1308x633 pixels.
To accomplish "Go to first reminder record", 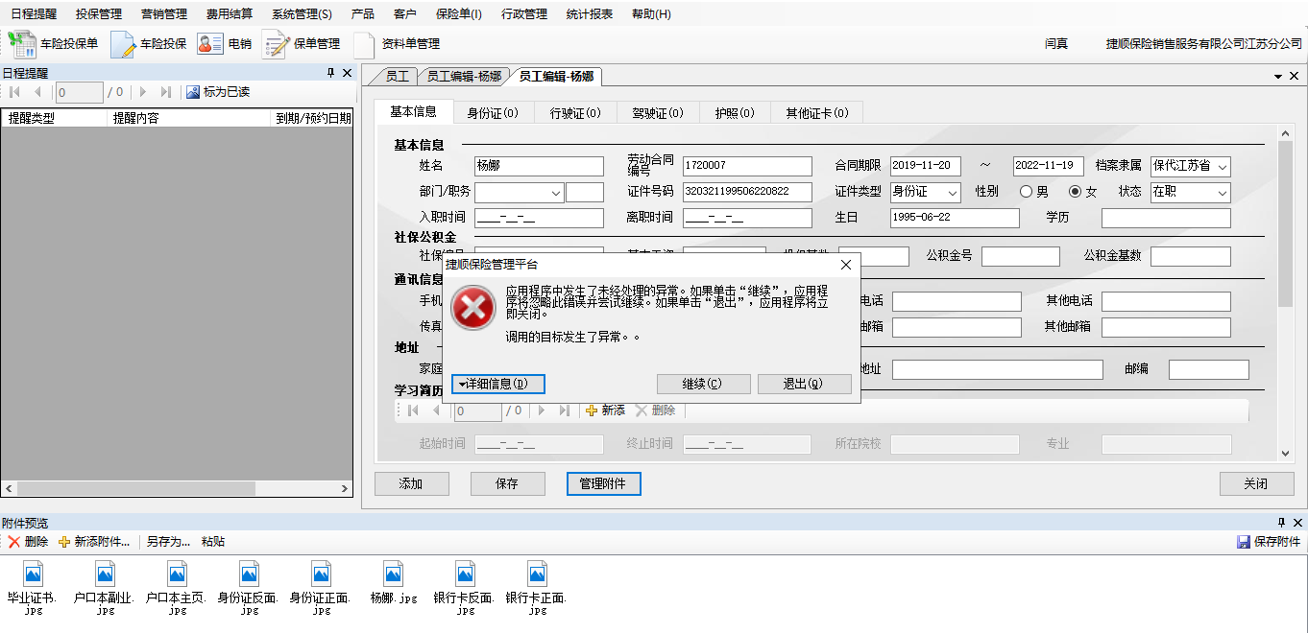I will 14,92.
